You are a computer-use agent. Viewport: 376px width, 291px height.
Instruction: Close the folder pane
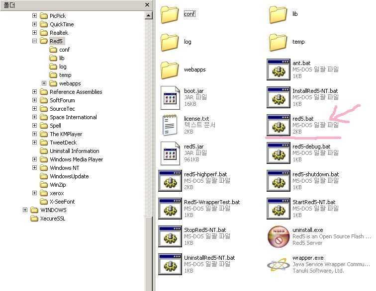pyautogui.click(x=147, y=5)
